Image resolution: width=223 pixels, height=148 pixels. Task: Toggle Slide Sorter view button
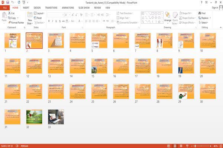175,146
